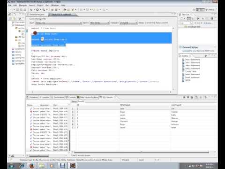Select the Drop item in Outline

(186, 80)
